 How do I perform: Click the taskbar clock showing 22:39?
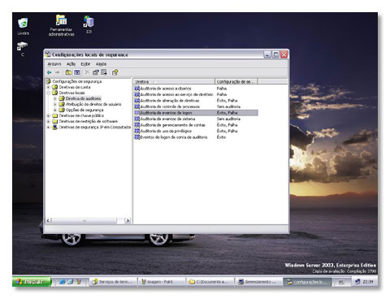pos(367,282)
